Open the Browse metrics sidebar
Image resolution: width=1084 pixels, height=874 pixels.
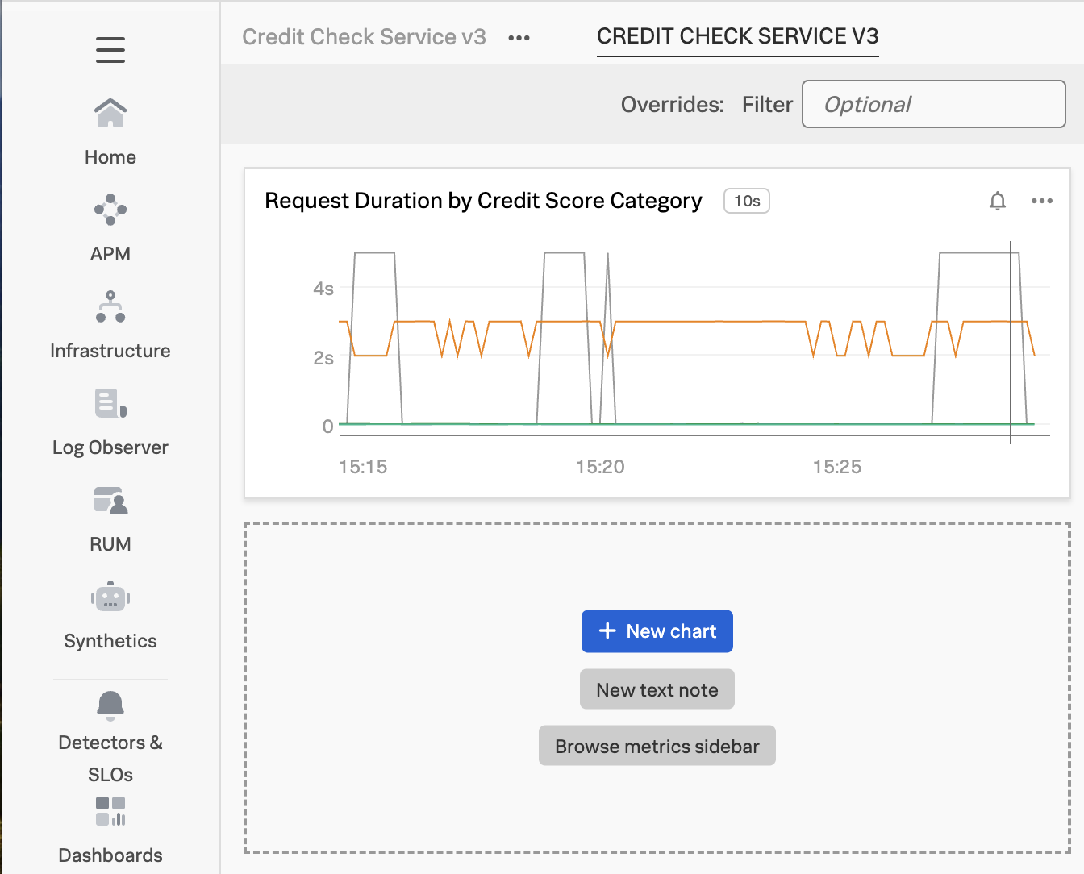[657, 745]
